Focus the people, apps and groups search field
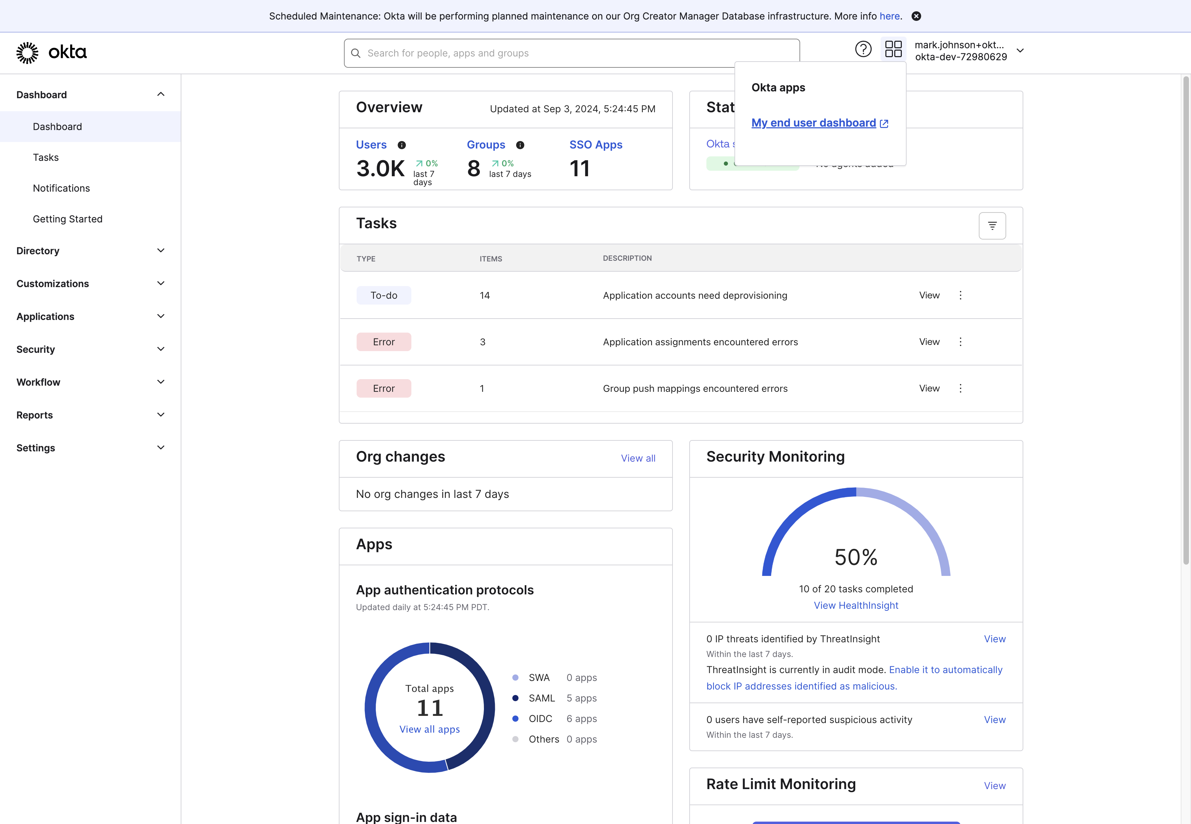This screenshot has height=824, width=1191. coord(572,53)
